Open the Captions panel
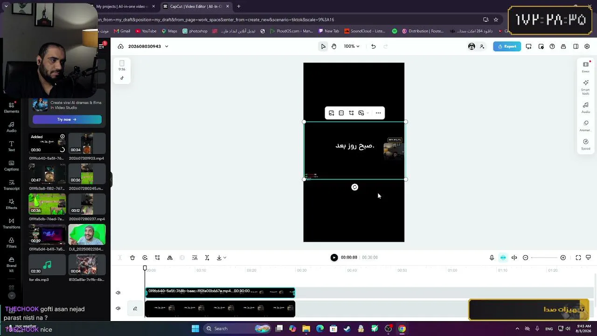Viewport: 597px width, 336px height. (11, 165)
